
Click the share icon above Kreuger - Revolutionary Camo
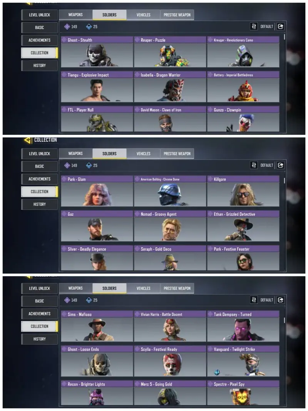(281, 26)
